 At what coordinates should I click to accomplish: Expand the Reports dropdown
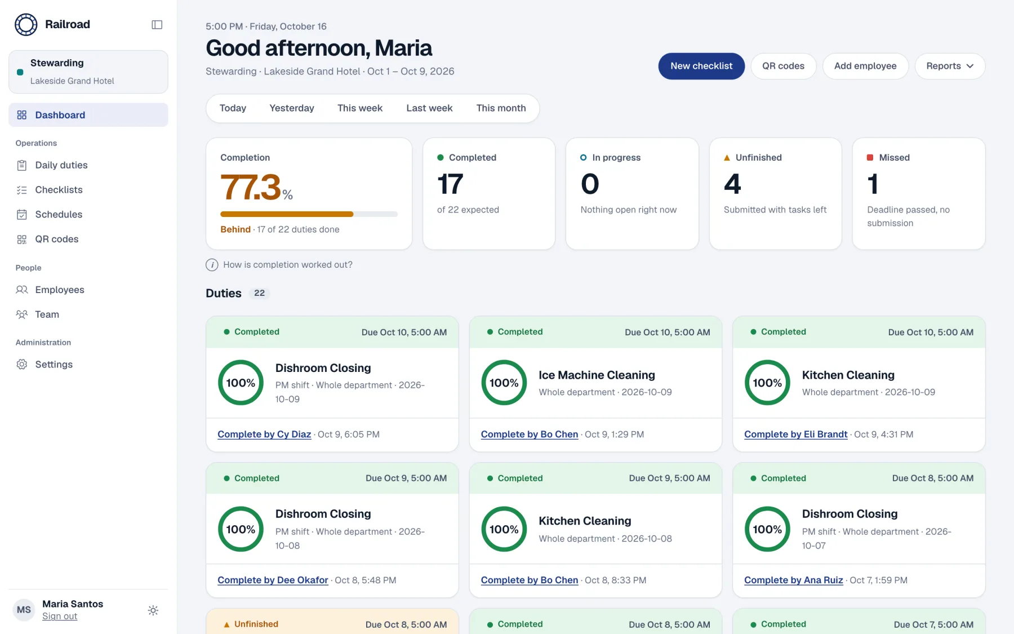click(x=950, y=66)
